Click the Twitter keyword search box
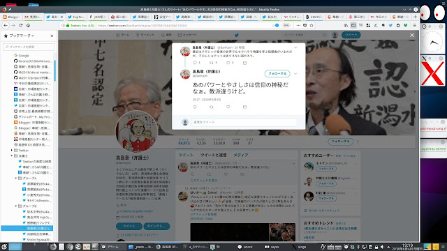 click(305, 35)
